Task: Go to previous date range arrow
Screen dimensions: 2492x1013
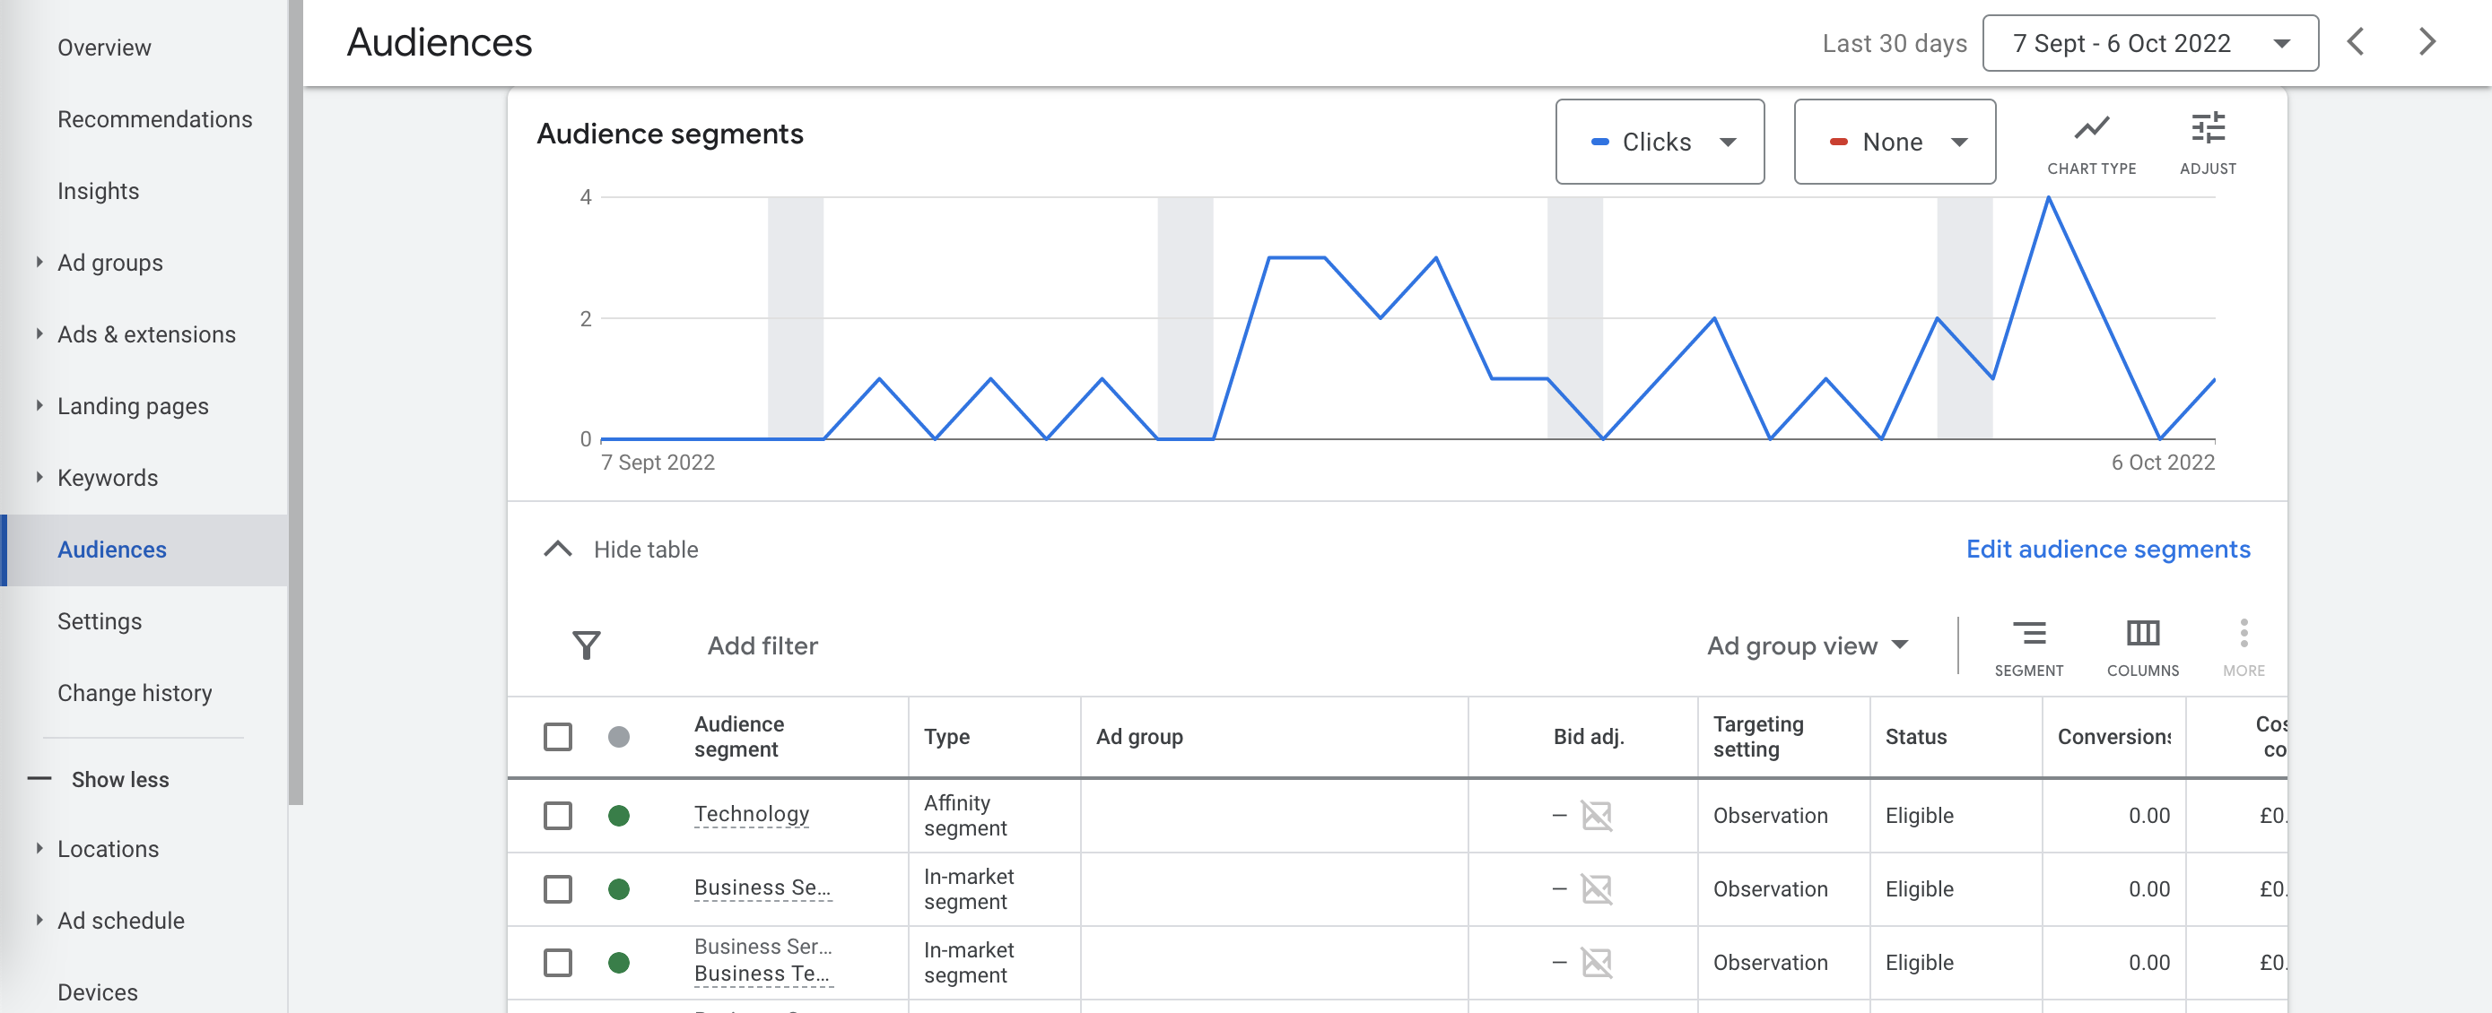Action: (x=2356, y=41)
